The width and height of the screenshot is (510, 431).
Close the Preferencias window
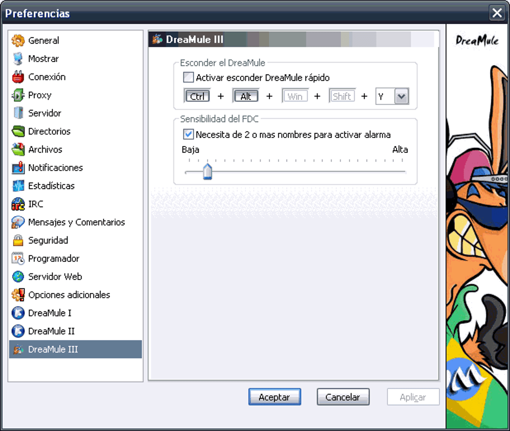coord(497,13)
